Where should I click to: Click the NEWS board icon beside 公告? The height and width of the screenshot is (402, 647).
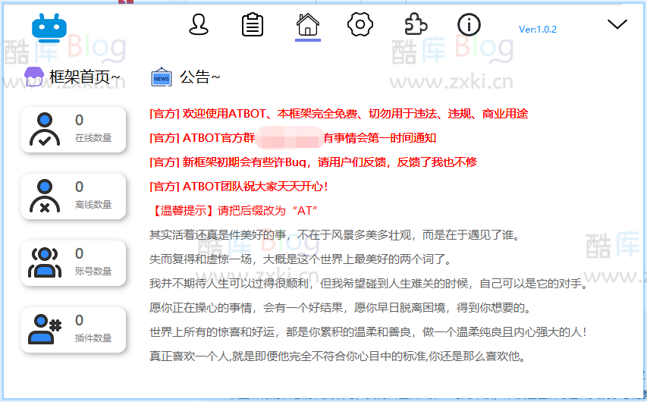click(162, 77)
